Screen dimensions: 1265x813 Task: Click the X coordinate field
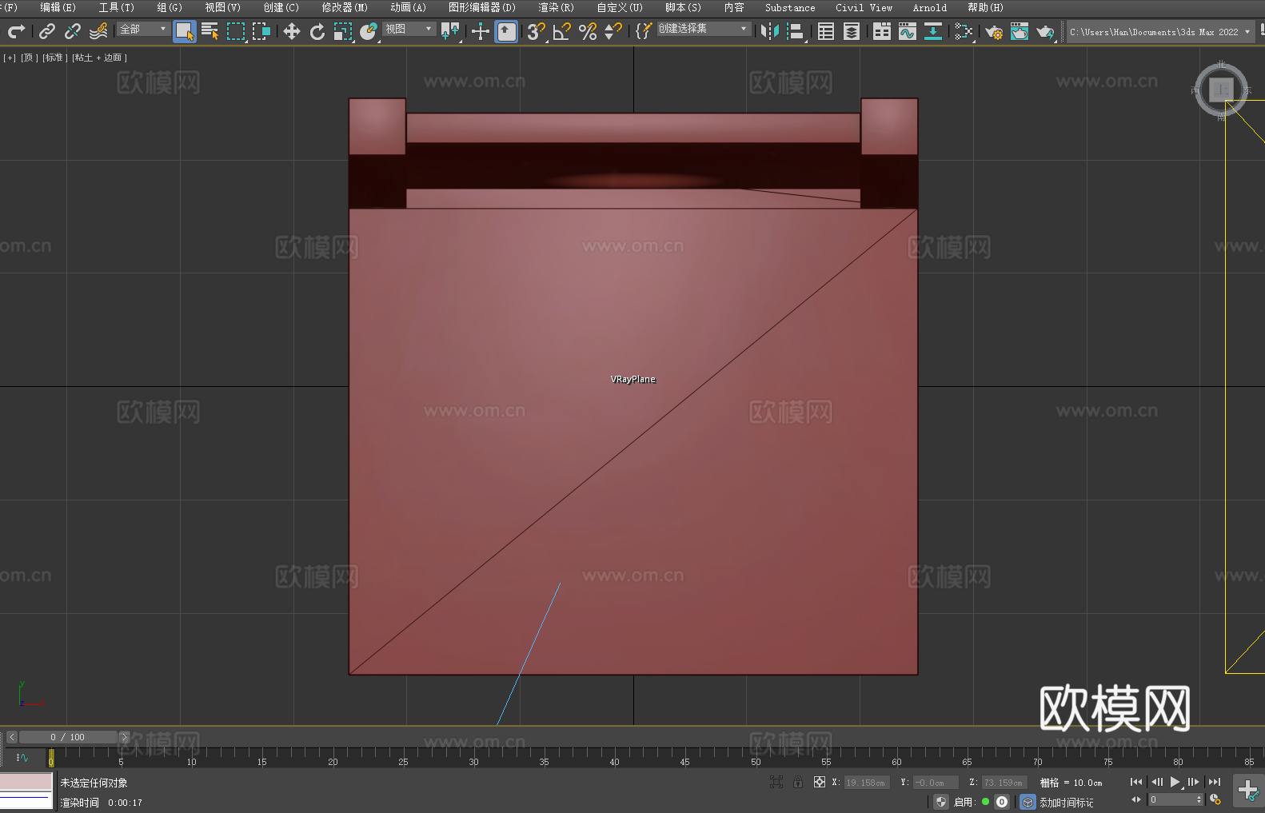[866, 783]
